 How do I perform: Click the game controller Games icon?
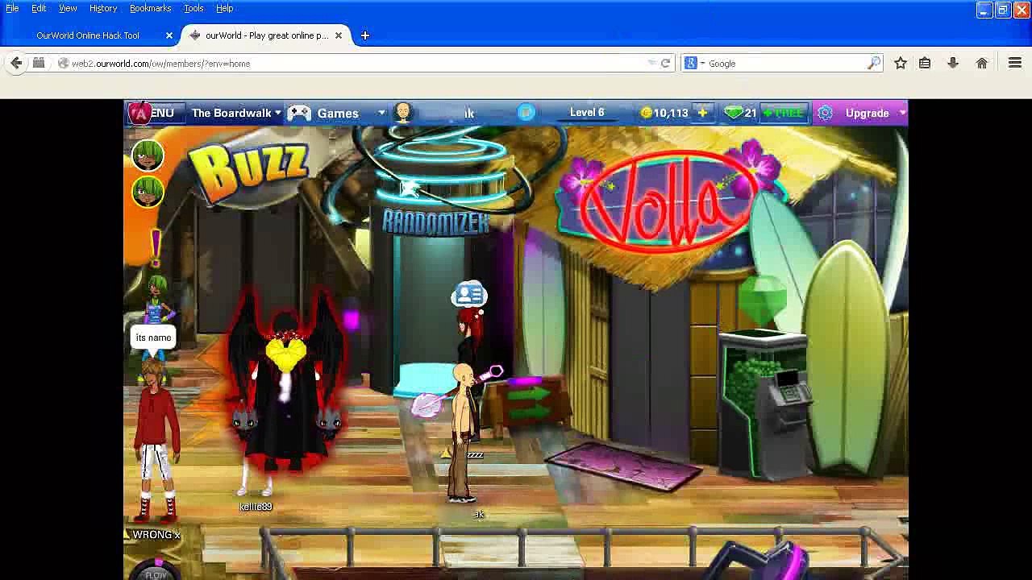[x=299, y=113]
